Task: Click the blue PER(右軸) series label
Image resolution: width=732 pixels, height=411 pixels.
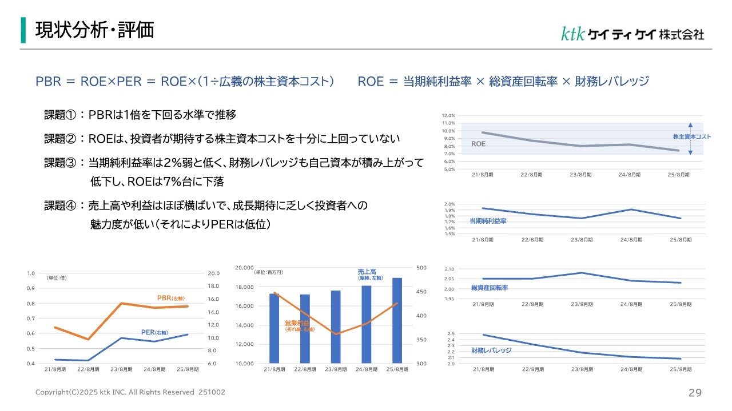Action: [154, 332]
